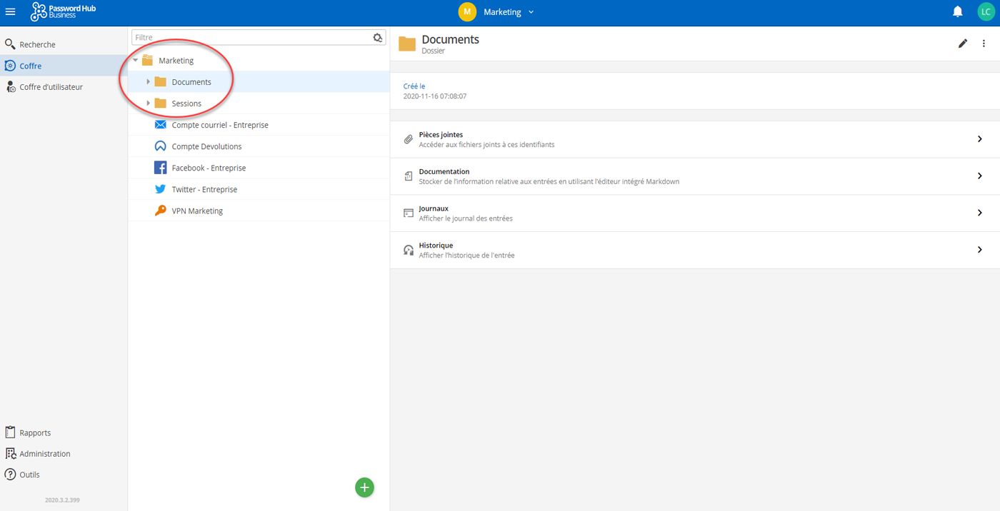Image resolution: width=1000 pixels, height=511 pixels.
Task: Open the Historique row
Action: (686, 250)
